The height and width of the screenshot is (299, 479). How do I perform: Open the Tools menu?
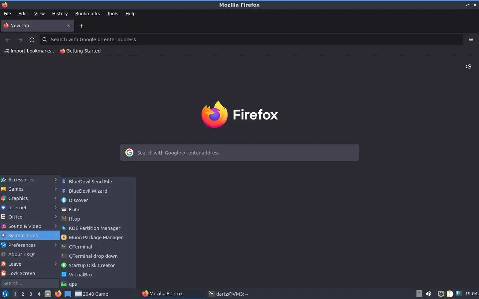coord(113,14)
